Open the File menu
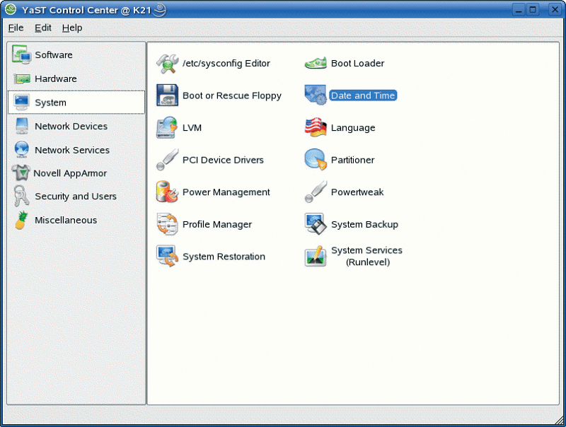The image size is (566, 427). [16, 28]
